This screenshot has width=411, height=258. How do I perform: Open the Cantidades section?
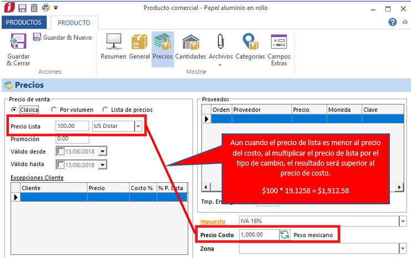(x=191, y=47)
